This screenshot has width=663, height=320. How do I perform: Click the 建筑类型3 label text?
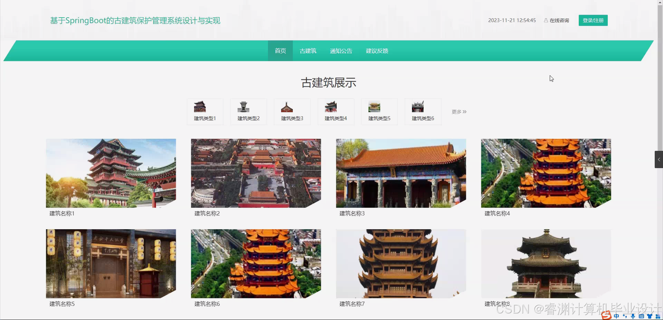(x=292, y=118)
